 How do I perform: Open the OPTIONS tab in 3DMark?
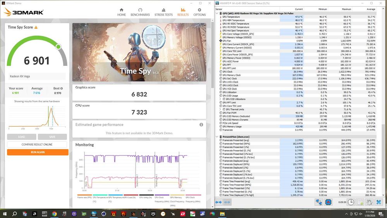click(199, 12)
